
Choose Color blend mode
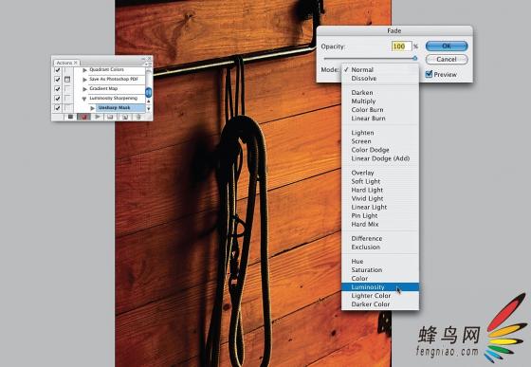[380, 278]
